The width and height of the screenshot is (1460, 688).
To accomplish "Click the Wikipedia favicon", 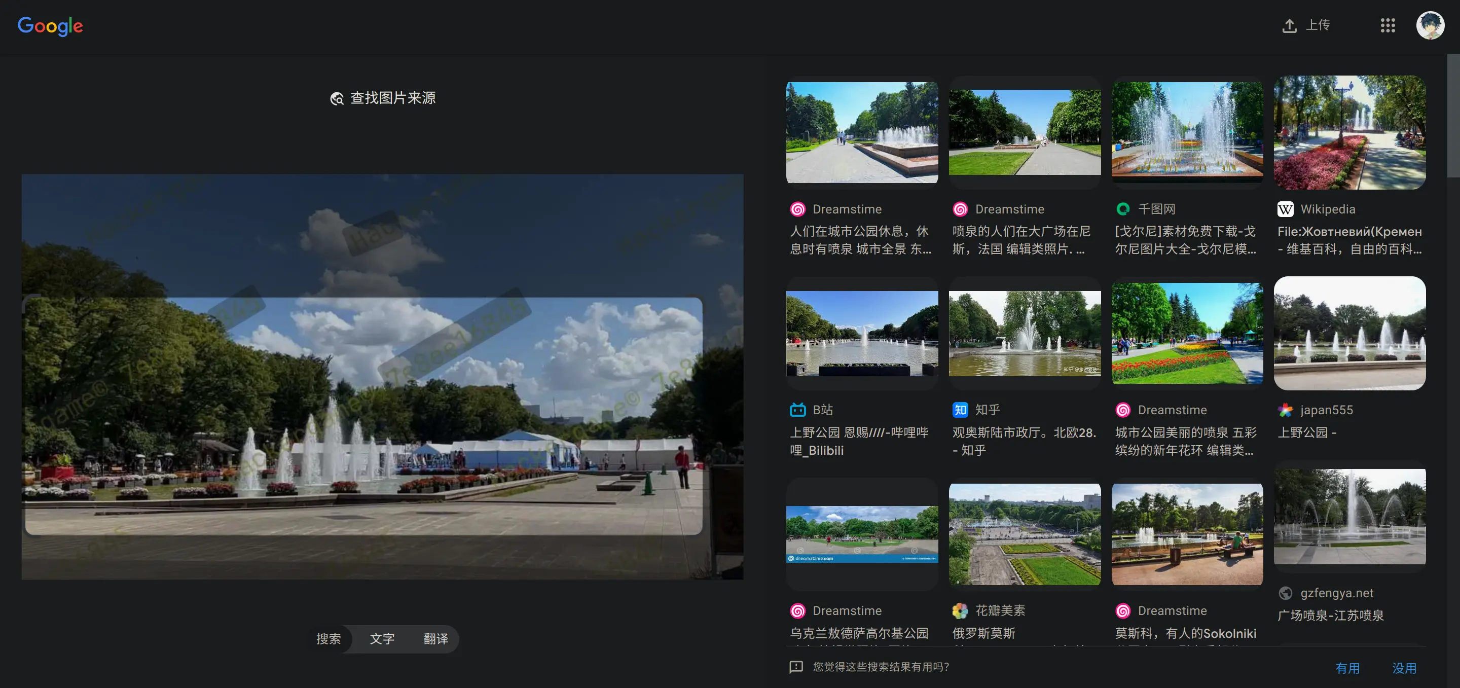I will 1285,209.
